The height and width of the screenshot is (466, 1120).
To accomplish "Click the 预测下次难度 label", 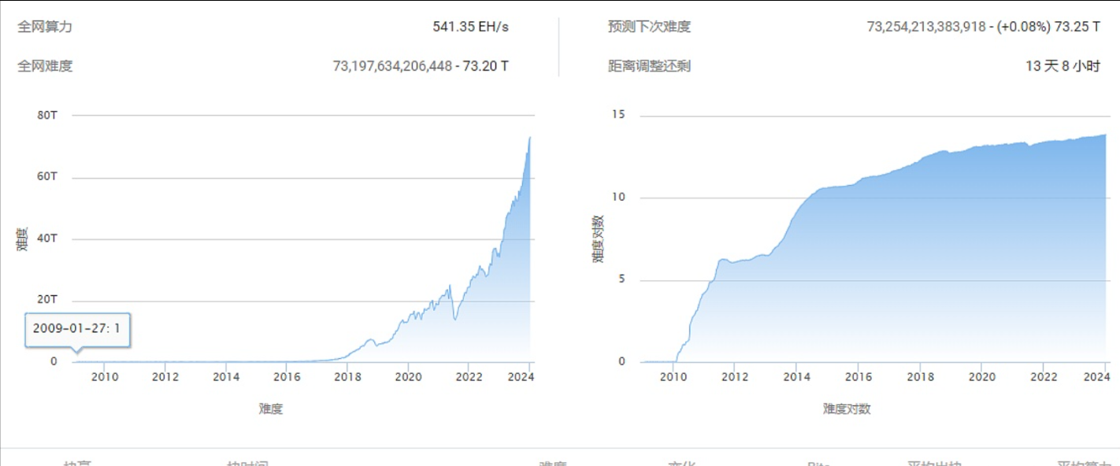I will tap(649, 27).
